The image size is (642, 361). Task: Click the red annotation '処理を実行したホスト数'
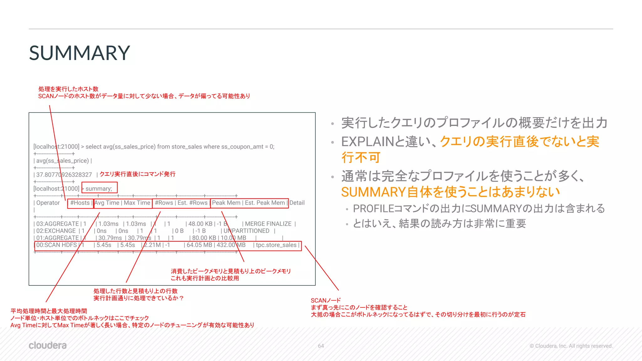tap(68, 89)
